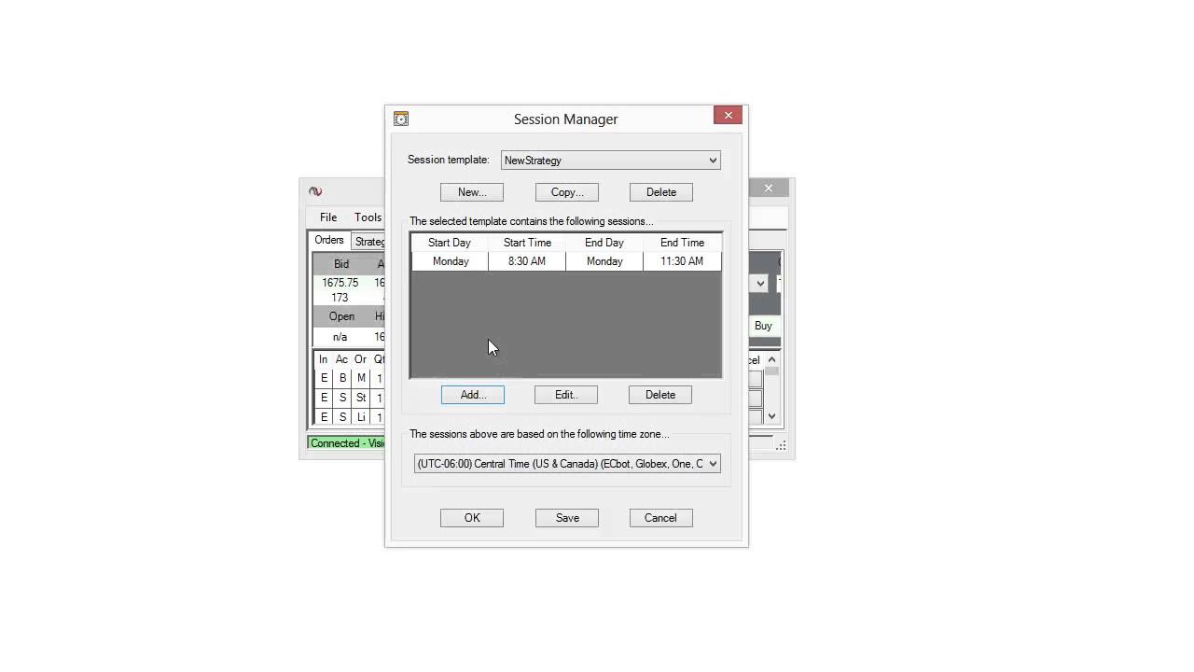Save the session template

[x=566, y=517]
